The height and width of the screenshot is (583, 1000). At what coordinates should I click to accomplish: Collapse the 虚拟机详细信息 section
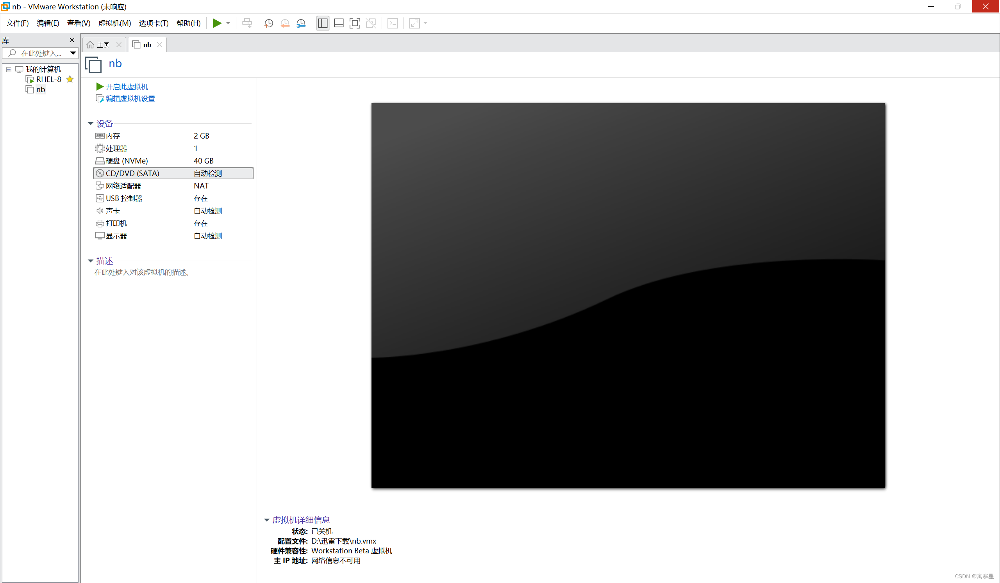[267, 520]
